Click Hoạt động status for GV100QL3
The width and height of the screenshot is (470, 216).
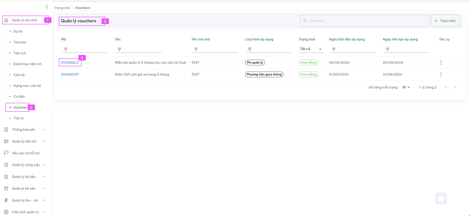pos(308,62)
